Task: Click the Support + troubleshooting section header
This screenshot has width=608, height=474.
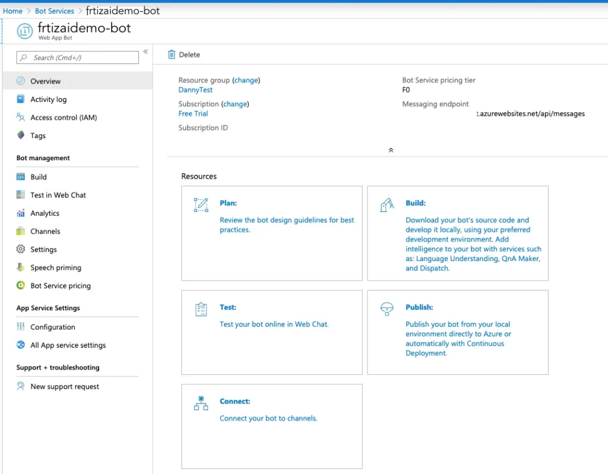Action: [58, 367]
